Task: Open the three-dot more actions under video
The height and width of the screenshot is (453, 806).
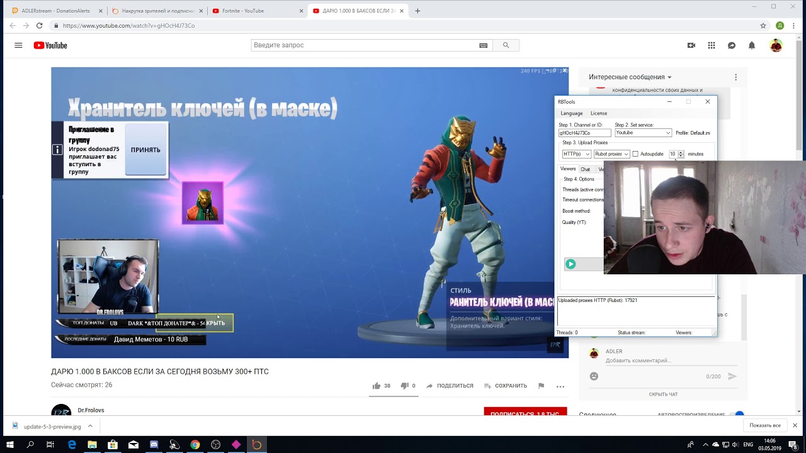Action: 560,386
